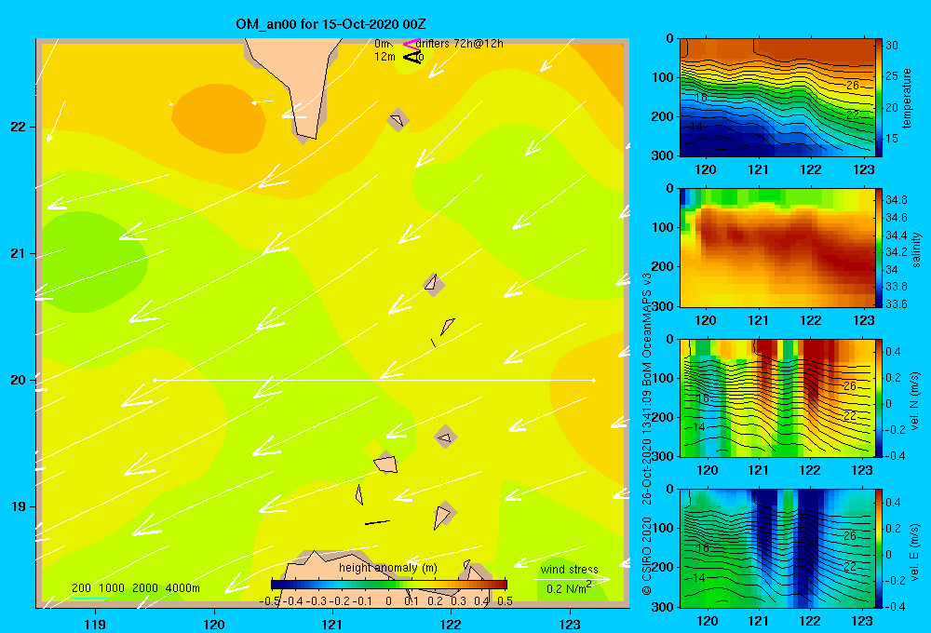This screenshot has height=633, width=931.
Task: Click the '22' contour label in vel. N plot
Action: click(850, 416)
